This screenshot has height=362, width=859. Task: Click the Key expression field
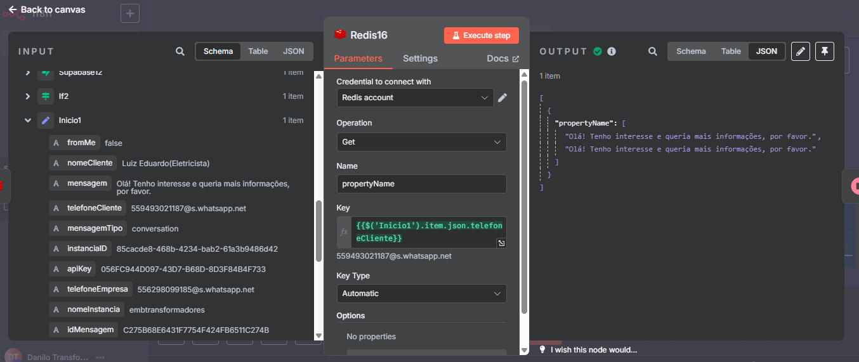[x=428, y=232]
